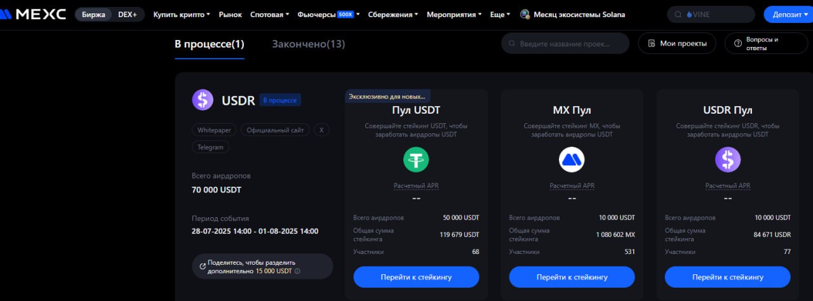Expand the Сбережения dropdown

(x=393, y=14)
